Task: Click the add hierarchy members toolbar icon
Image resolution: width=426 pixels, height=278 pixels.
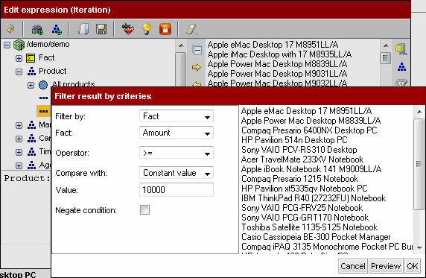Action: pos(57,29)
